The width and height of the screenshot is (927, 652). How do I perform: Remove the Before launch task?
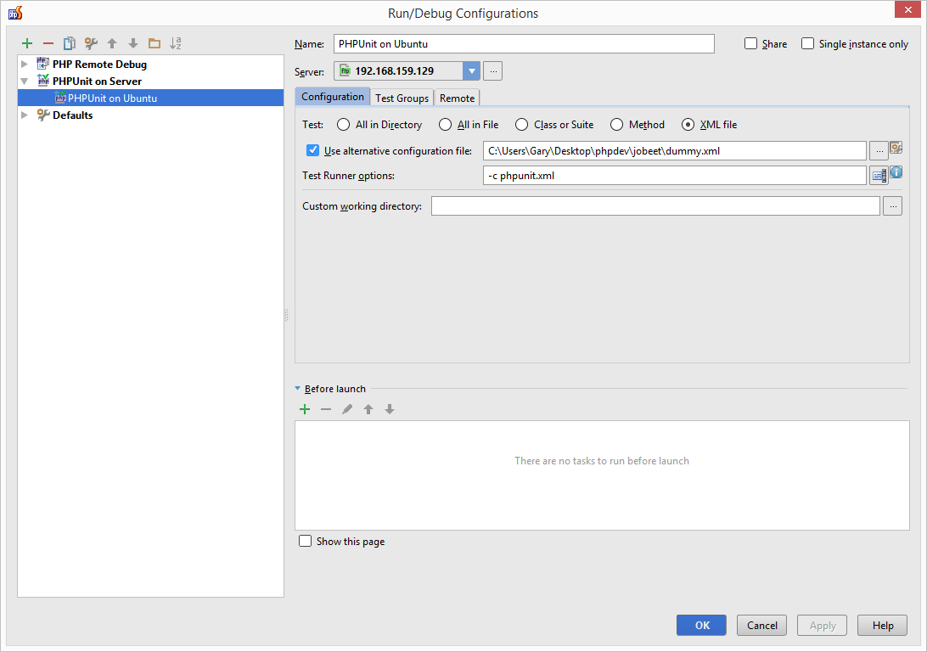click(326, 409)
